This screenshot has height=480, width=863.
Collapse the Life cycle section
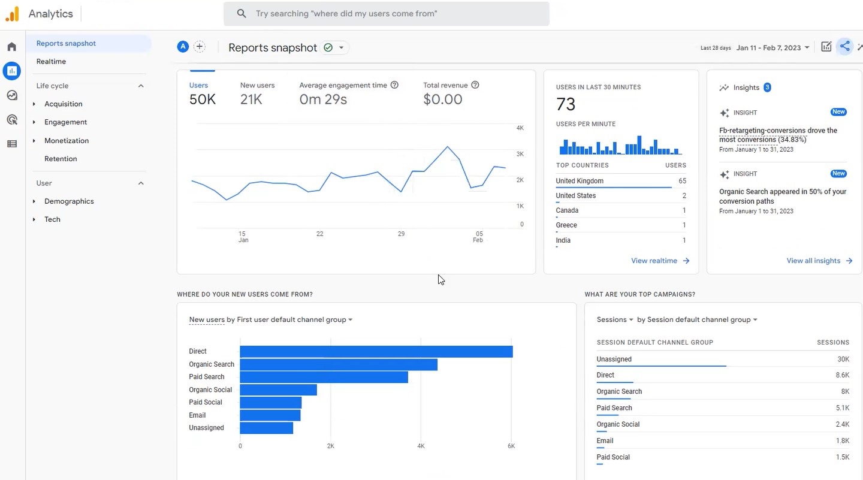pyautogui.click(x=140, y=86)
